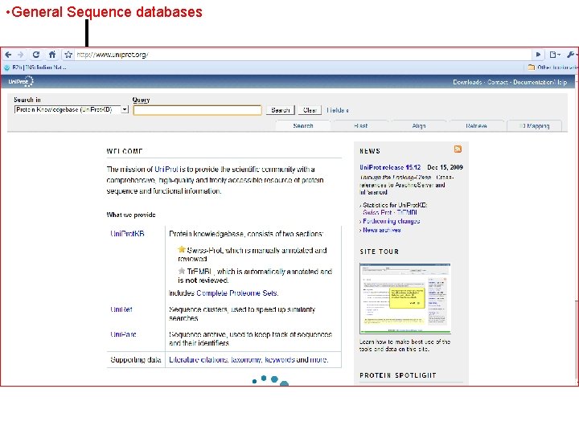Switch to the Search tab

pyautogui.click(x=303, y=125)
